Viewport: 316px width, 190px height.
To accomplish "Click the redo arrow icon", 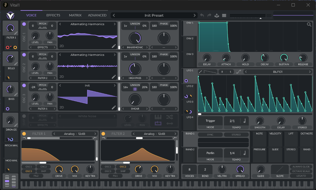I will (x=209, y=15).
